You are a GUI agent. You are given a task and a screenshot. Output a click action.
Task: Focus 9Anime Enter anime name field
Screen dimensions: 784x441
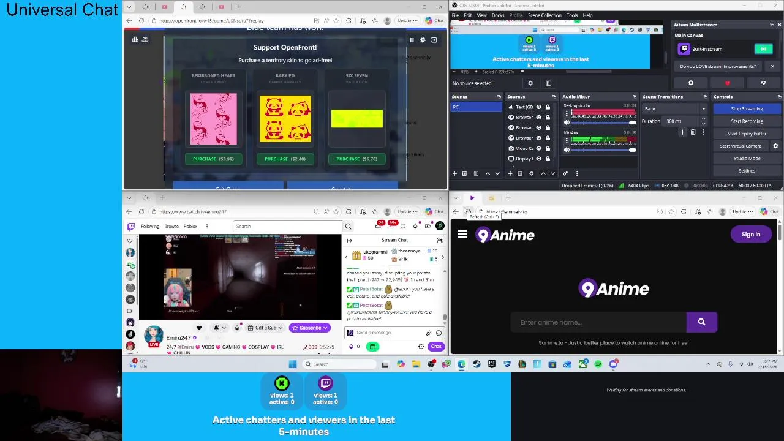[x=598, y=322]
